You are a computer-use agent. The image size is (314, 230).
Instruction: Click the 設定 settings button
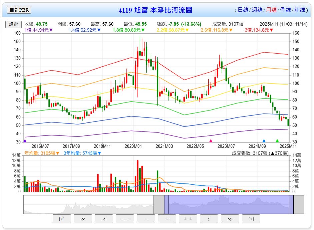[13, 24]
